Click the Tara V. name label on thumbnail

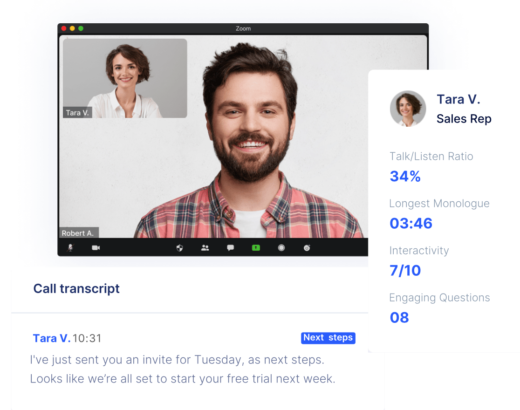click(x=77, y=113)
